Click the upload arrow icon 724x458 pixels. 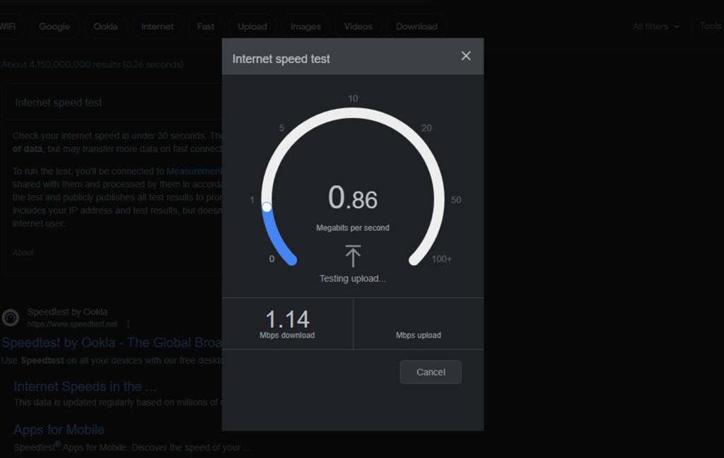353,257
